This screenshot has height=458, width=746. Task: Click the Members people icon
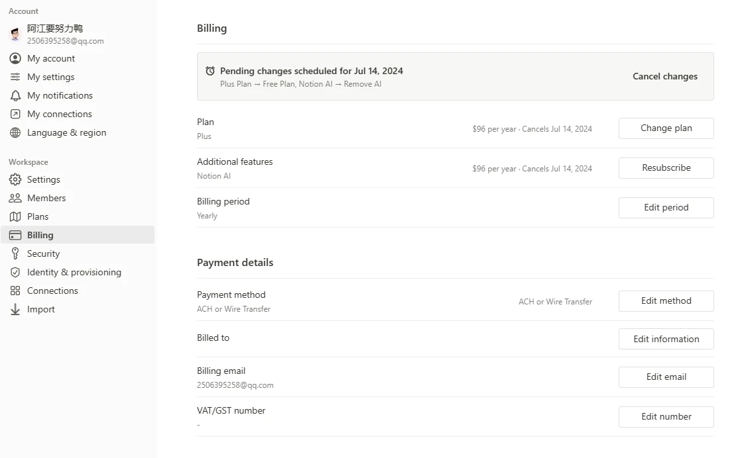pos(15,198)
